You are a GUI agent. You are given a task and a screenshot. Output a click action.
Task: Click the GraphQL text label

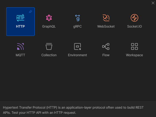point(49,26)
